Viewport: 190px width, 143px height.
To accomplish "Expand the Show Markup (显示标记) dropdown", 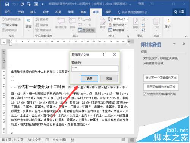I will tap(126, 25).
